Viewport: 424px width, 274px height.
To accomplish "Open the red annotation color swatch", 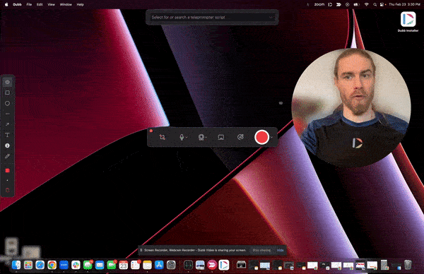I will (x=7, y=170).
